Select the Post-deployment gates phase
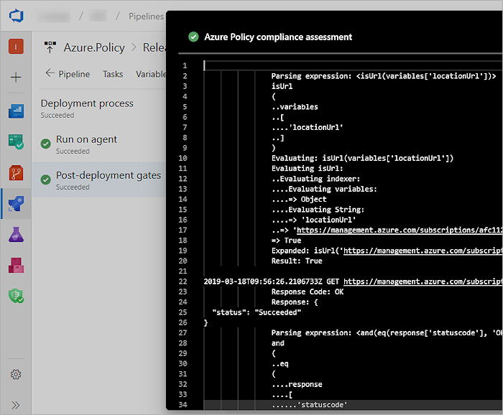The width and height of the screenshot is (503, 415). pyautogui.click(x=99, y=179)
